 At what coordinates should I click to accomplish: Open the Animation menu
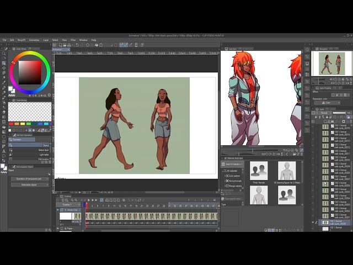click(x=34, y=40)
